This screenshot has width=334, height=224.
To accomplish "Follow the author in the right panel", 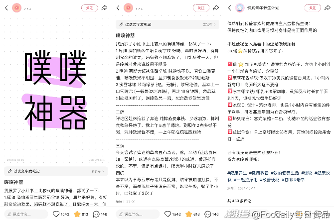I will click(313, 8).
